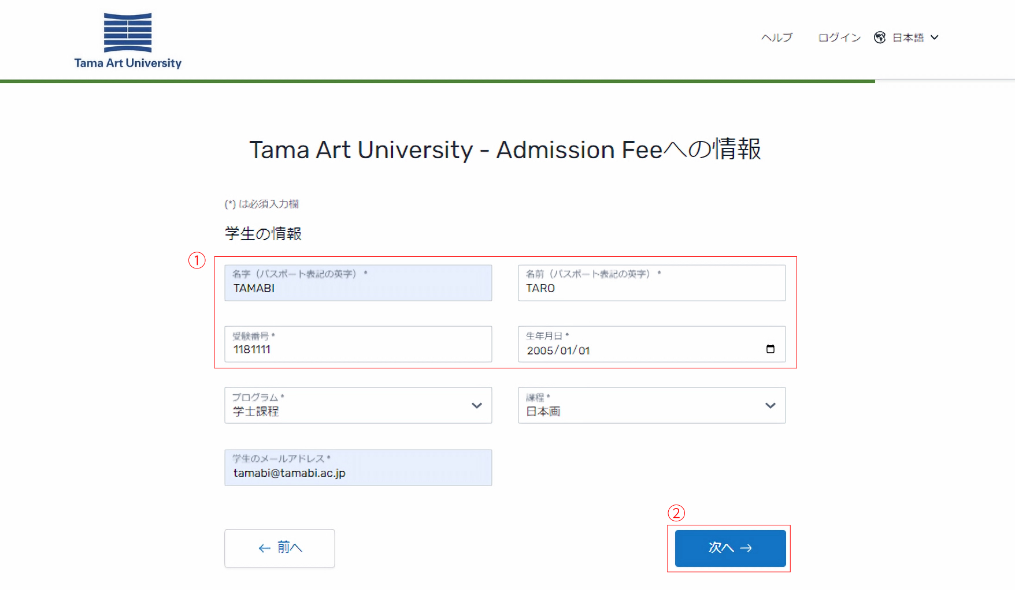Click the 日本語 language label
This screenshot has height=590, width=1015.
pos(908,38)
